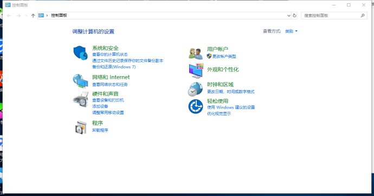The height and width of the screenshot is (196, 374).
Task: Open the 用户帐户 people icon
Action: point(196,53)
